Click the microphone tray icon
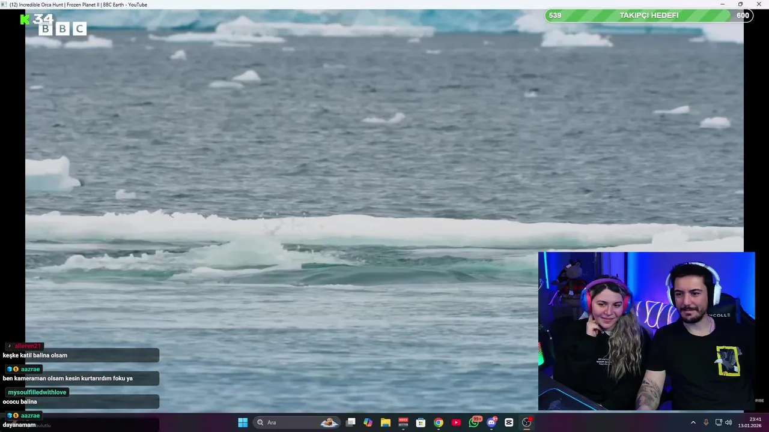The height and width of the screenshot is (432, 769). (x=706, y=422)
